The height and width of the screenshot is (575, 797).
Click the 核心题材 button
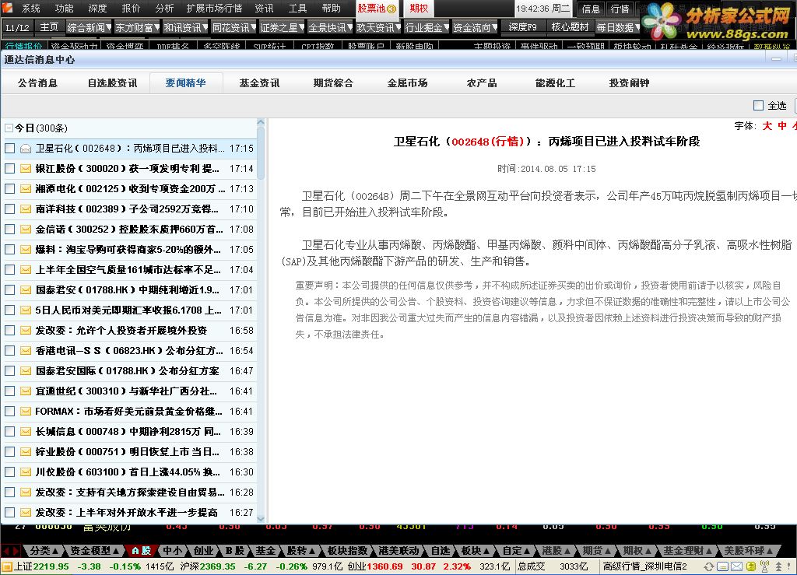pos(570,27)
